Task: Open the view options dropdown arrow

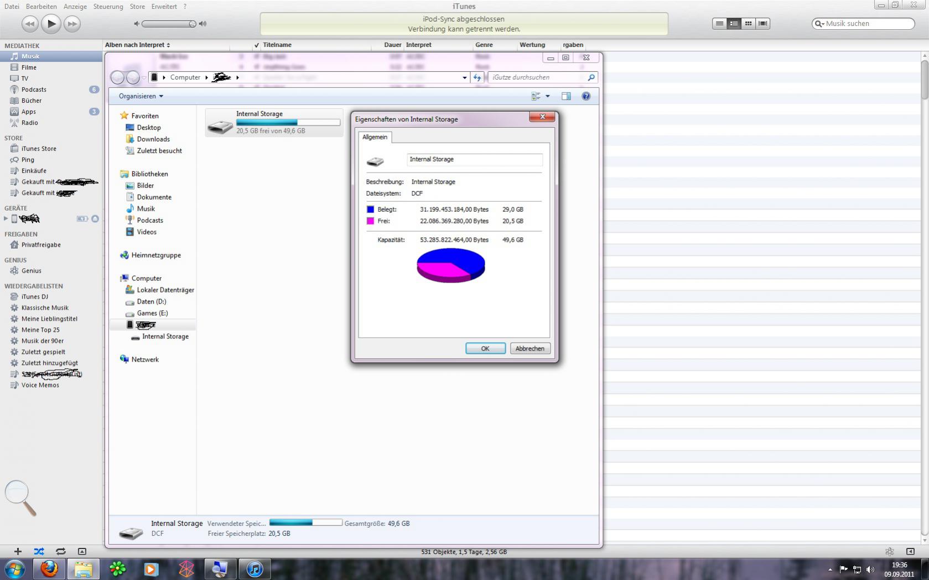Action: (x=548, y=96)
